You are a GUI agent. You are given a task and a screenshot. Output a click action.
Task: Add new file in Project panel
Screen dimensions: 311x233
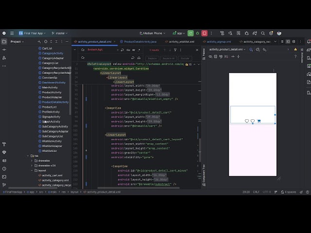tap(39, 42)
